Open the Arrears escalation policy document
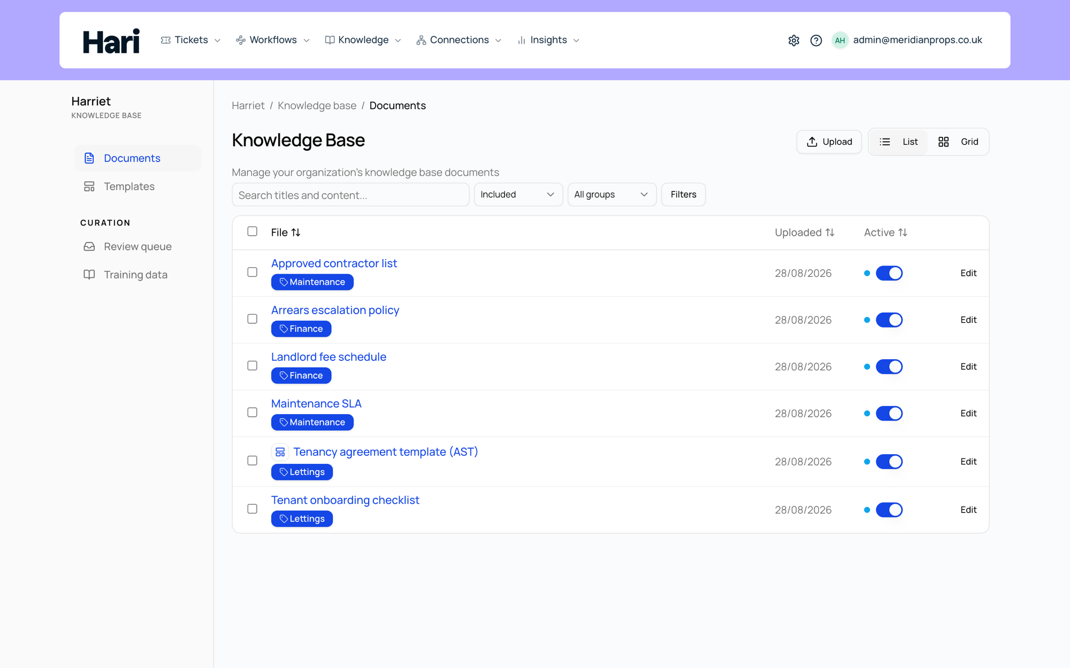 tap(335, 310)
